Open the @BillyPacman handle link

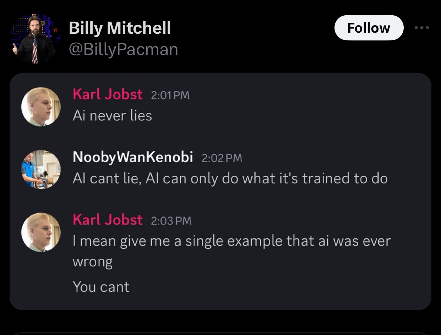coord(123,49)
